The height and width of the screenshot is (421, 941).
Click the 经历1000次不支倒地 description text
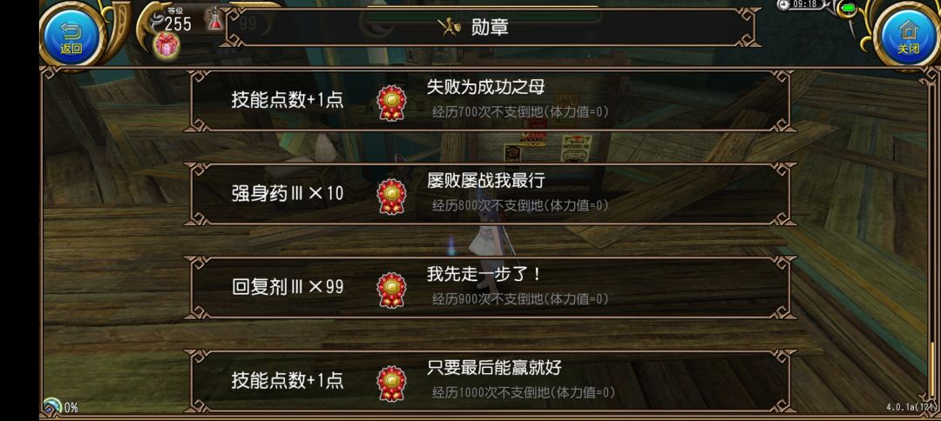524,393
